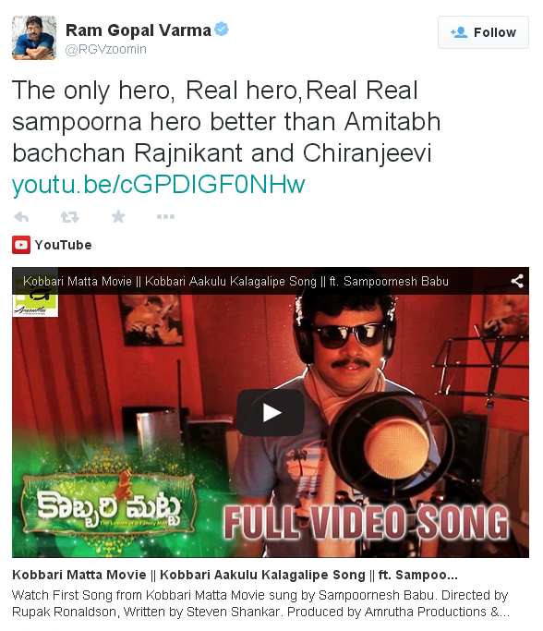Retweet this tweet

[69, 217]
